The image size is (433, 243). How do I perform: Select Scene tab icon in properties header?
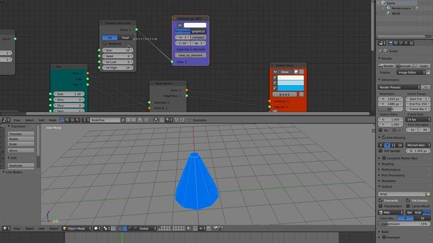[401, 43]
